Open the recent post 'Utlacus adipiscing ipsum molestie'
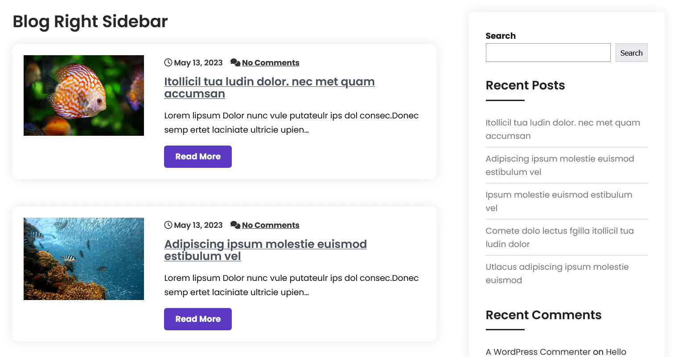 [x=557, y=273]
